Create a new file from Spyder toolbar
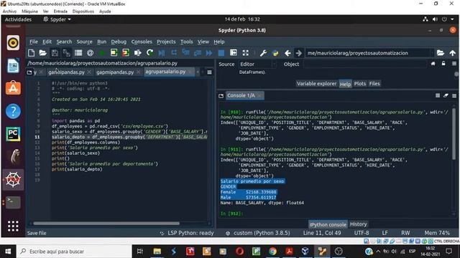 point(31,53)
